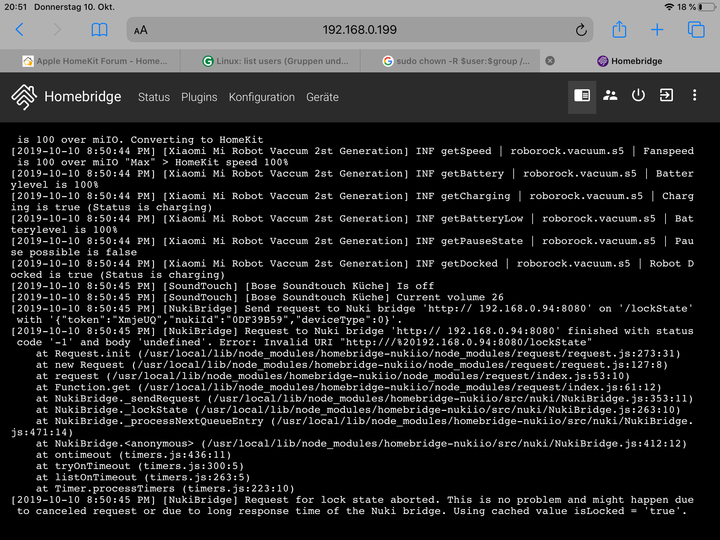720x540 pixels.
Task: Open the Geräte page
Action: pyautogui.click(x=322, y=97)
